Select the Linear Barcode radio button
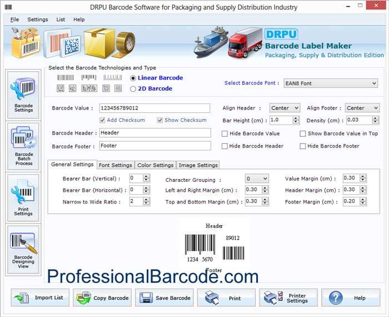Screen dimensions: 389x317 click(133, 78)
